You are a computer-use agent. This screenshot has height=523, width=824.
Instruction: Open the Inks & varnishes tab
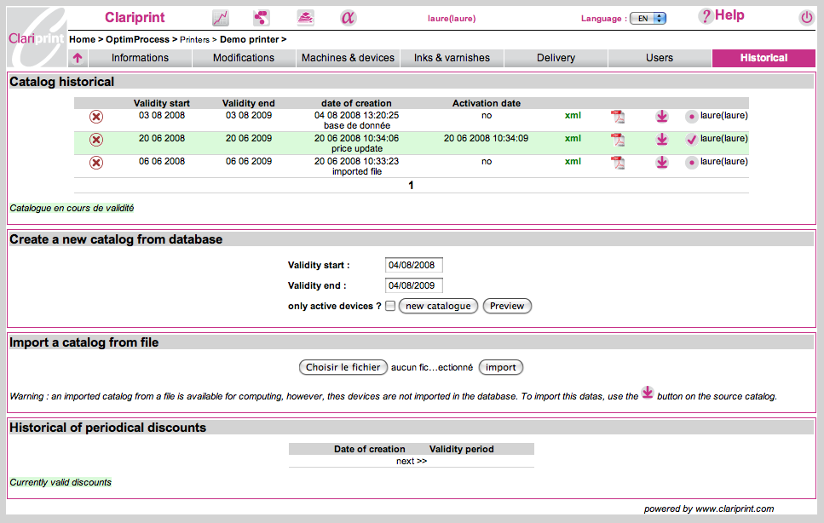pos(452,58)
